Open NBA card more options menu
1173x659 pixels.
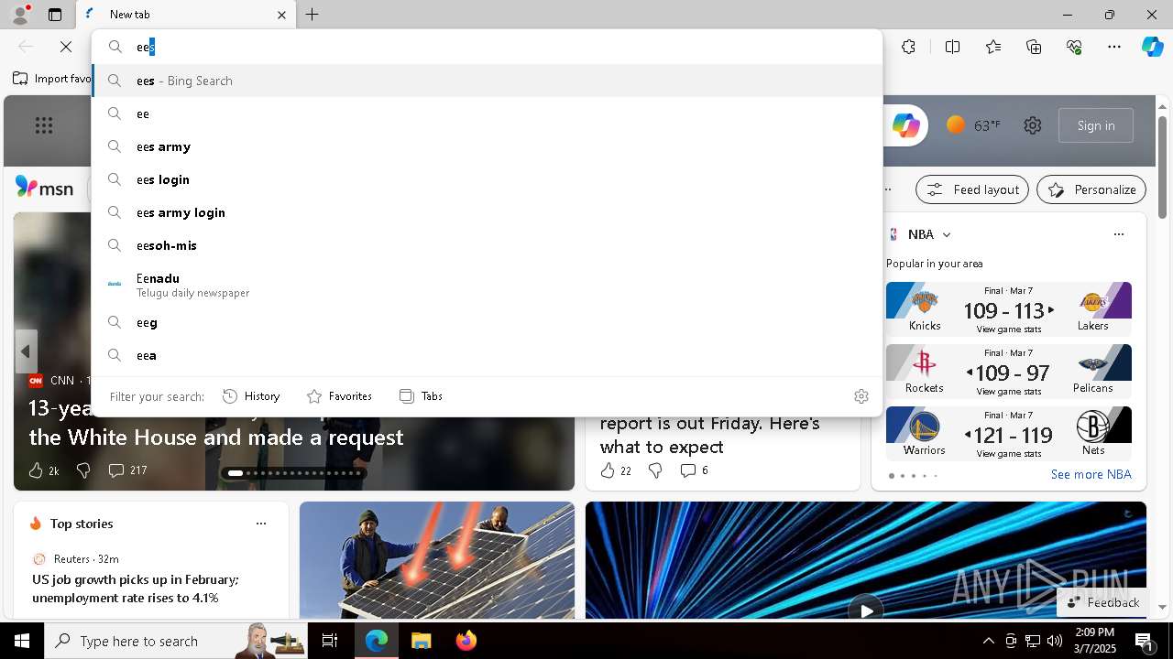tap(1119, 234)
